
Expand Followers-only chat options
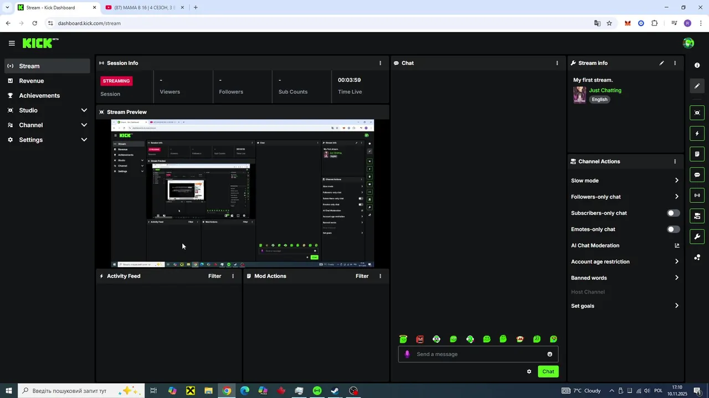(676, 196)
